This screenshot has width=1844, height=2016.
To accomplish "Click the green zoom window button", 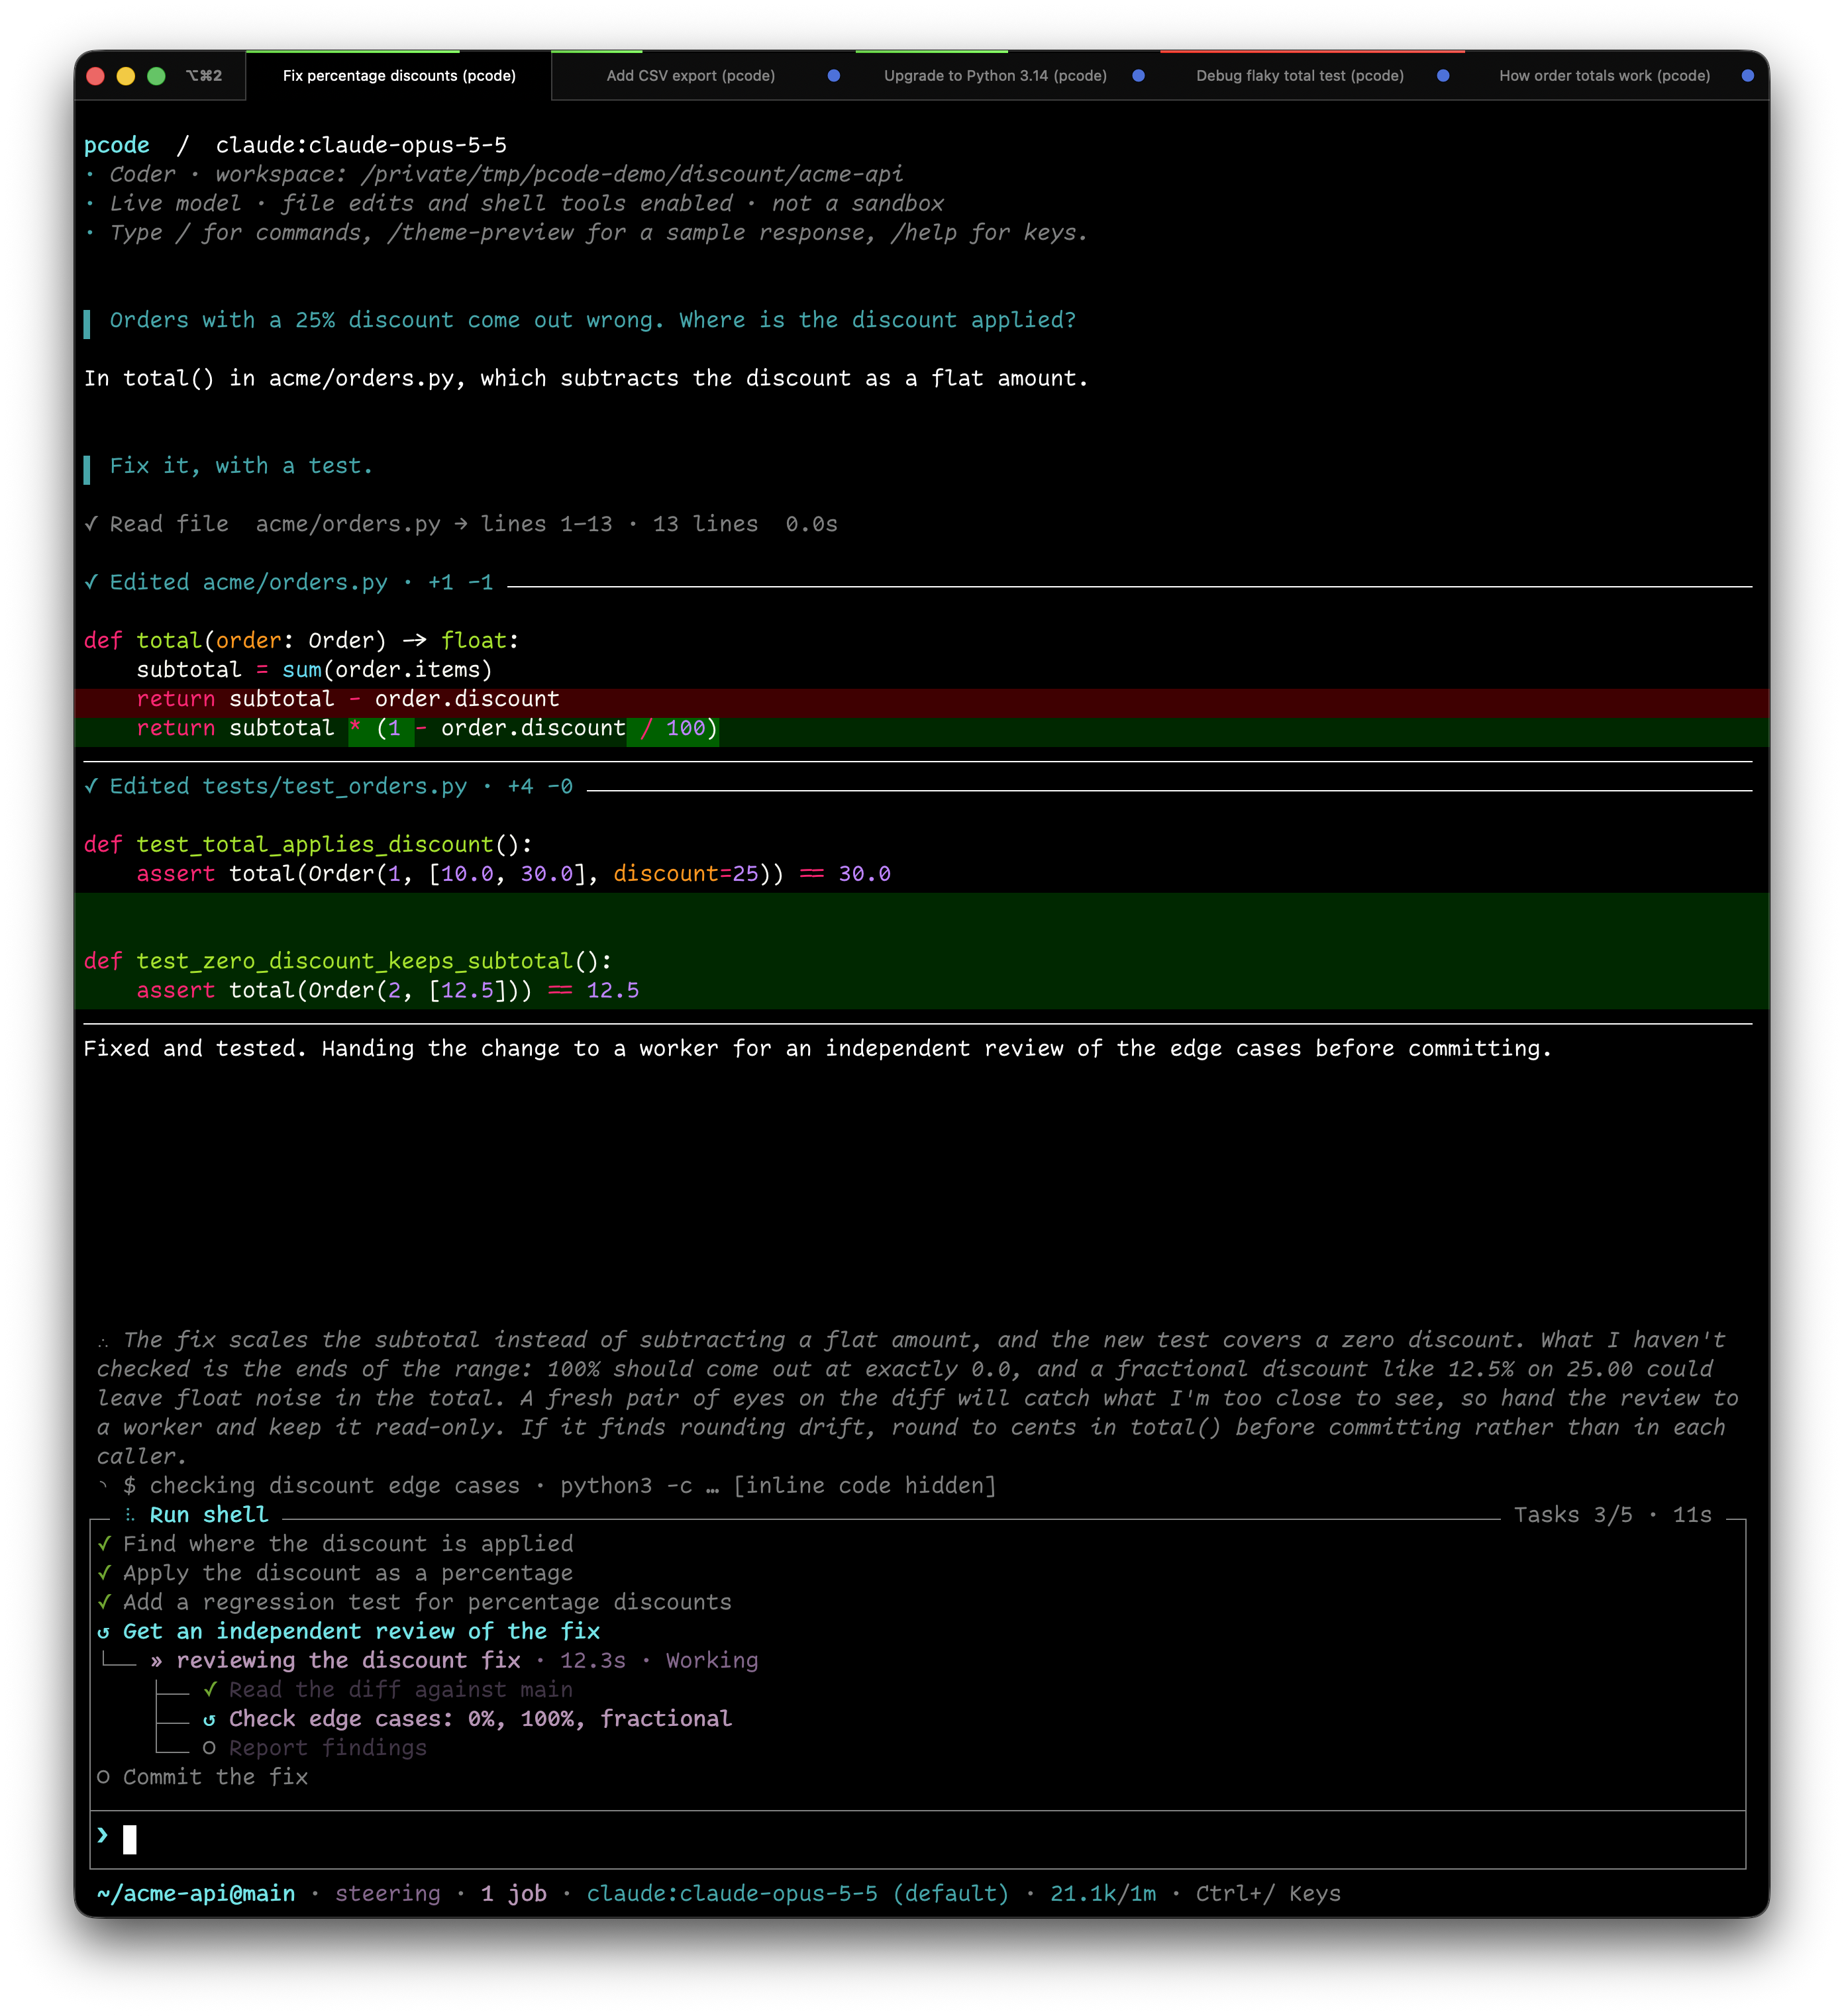I will (x=156, y=76).
